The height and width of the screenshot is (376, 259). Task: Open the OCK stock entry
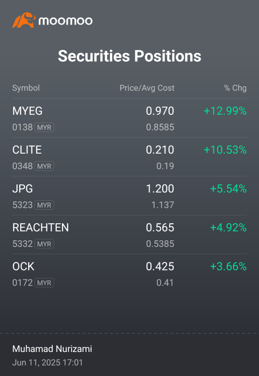point(129,273)
